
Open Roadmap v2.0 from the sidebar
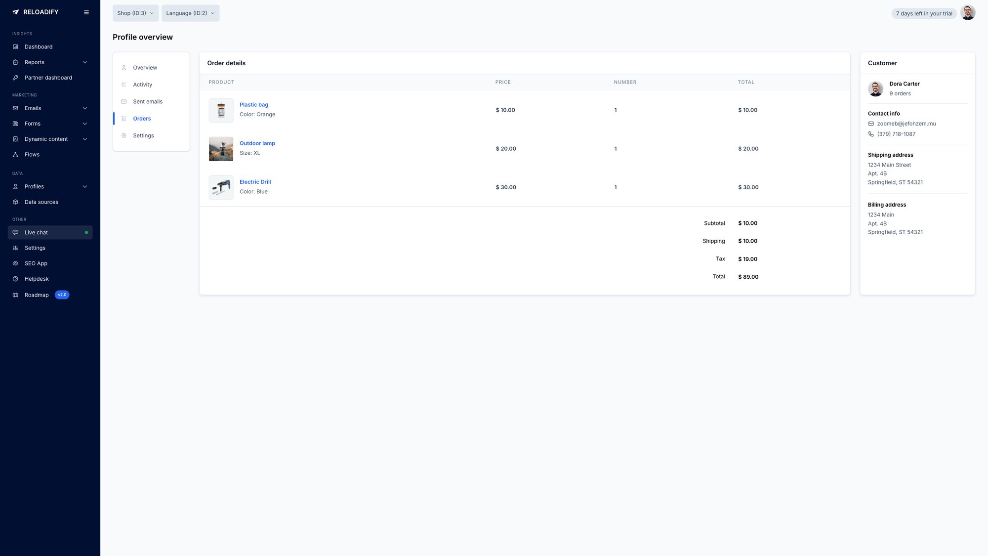point(37,295)
